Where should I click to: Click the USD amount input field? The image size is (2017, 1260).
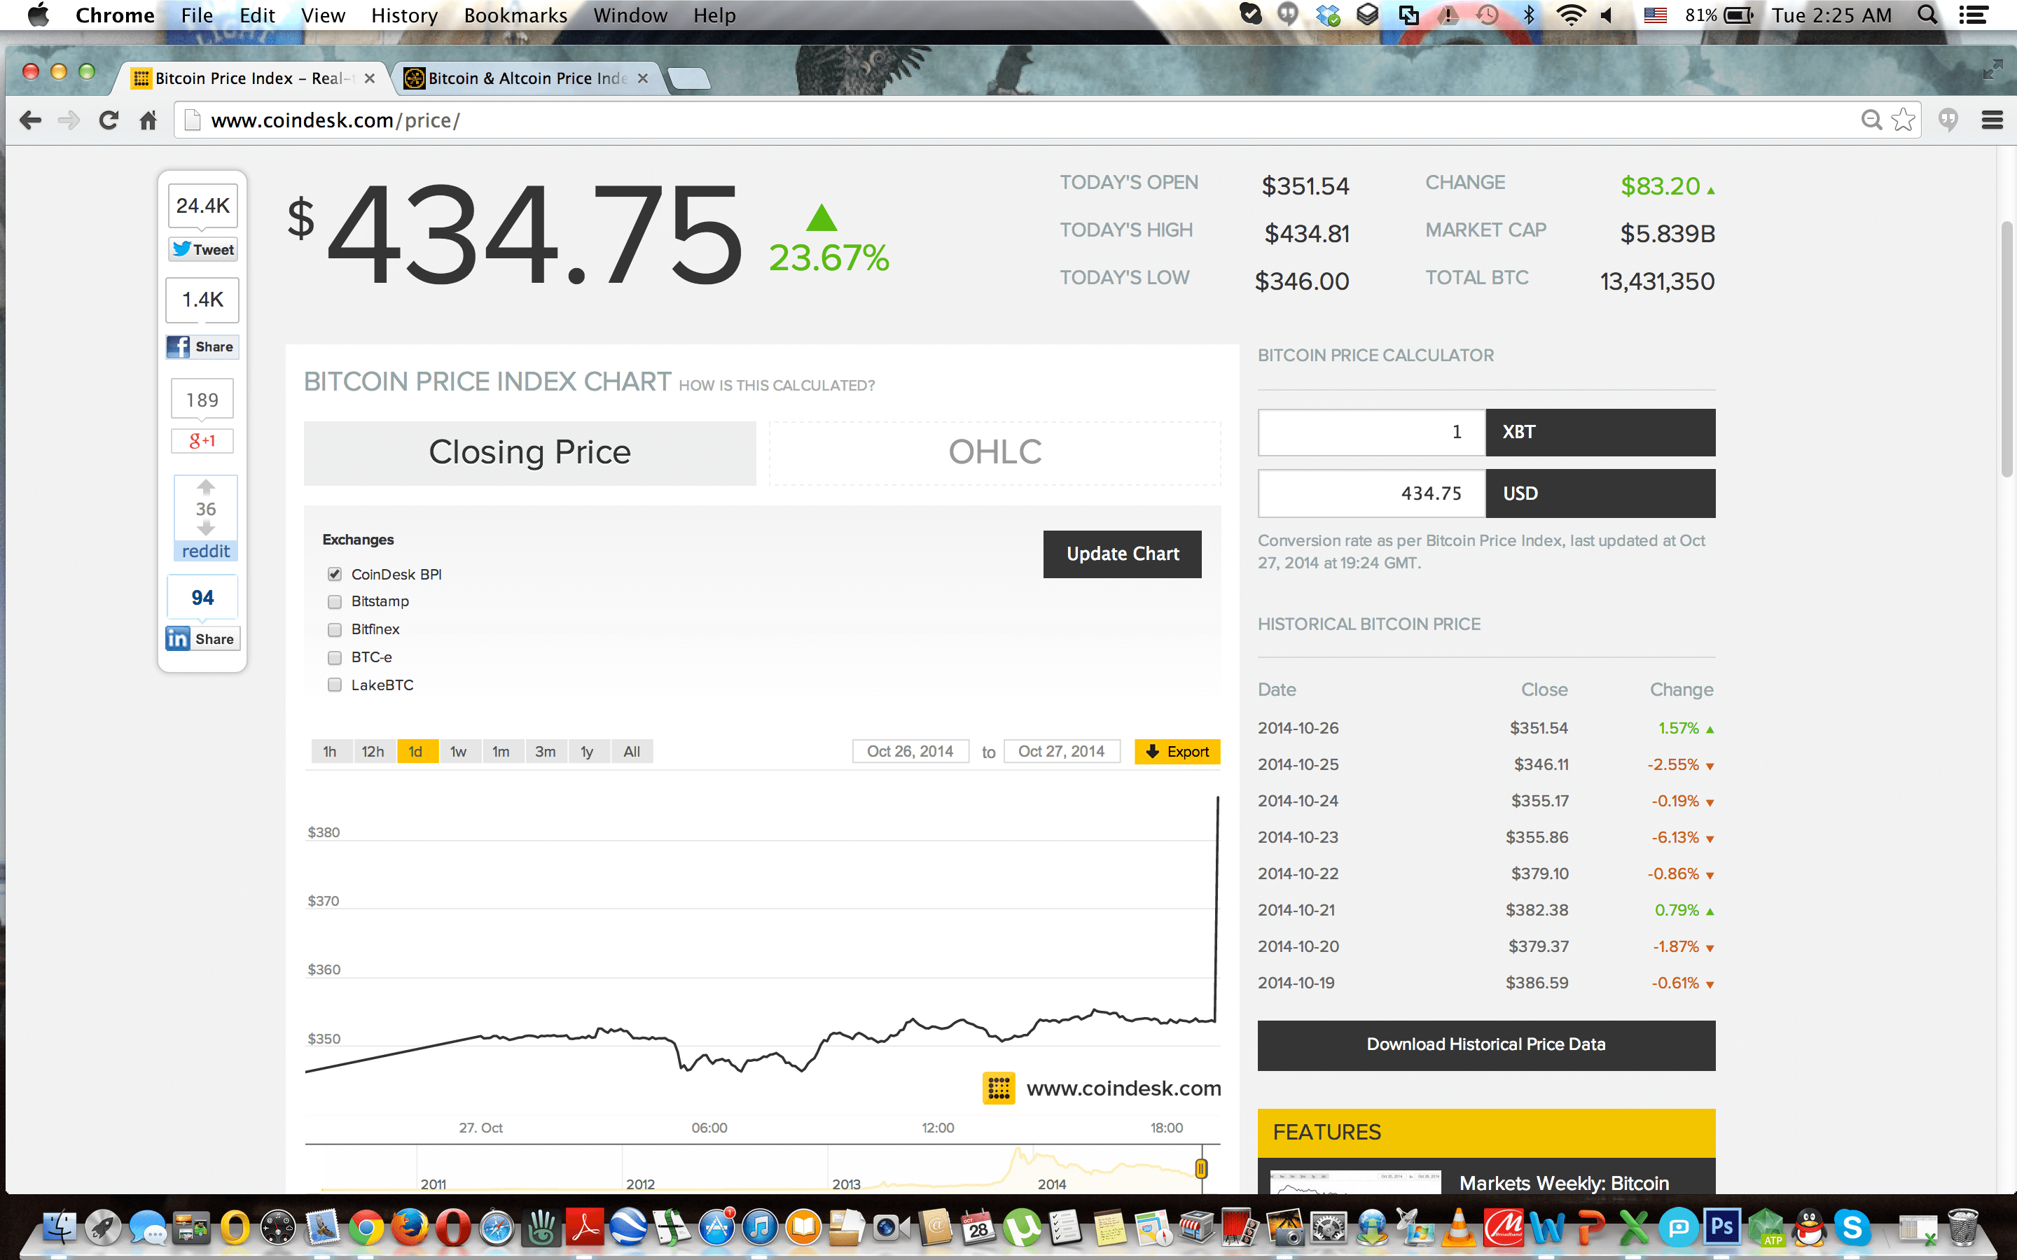click(1372, 493)
